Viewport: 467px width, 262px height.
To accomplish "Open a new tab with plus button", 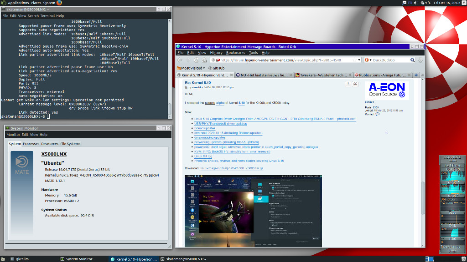I will pyautogui.click(x=416, y=75).
